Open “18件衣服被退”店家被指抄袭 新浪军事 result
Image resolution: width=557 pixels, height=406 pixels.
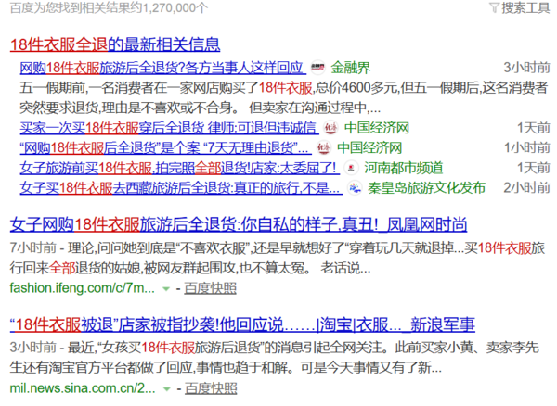[x=242, y=324]
